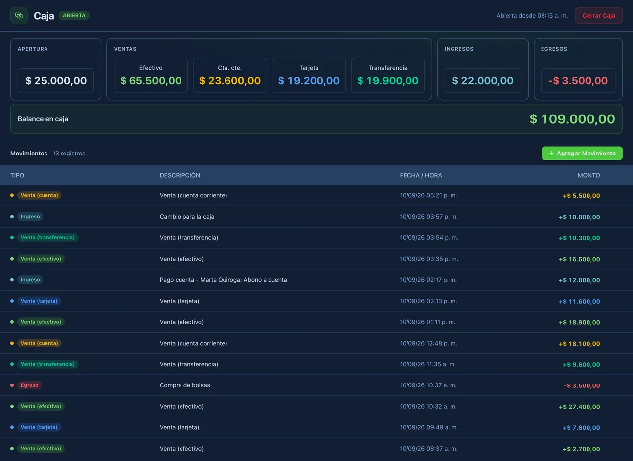Image resolution: width=633 pixels, height=461 pixels.
Task: Click the amount +$ 12.000,00
Action: [580, 280]
